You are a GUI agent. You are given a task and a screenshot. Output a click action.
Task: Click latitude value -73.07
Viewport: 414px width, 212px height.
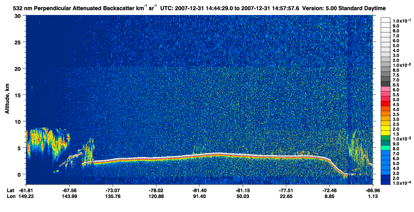[113, 190]
